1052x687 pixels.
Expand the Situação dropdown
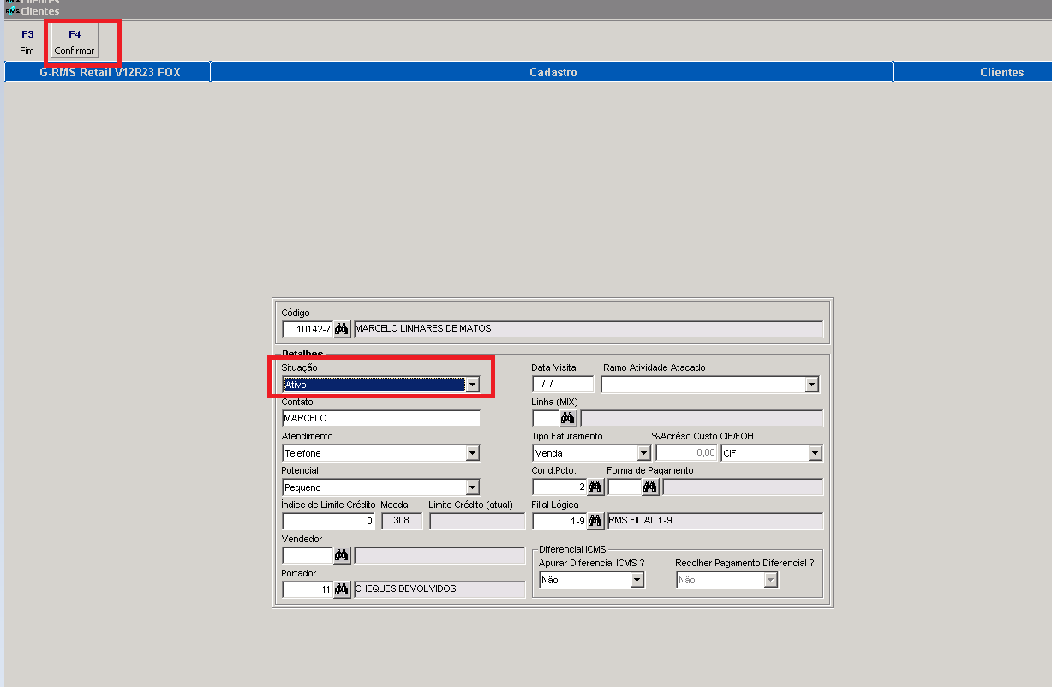coord(473,385)
